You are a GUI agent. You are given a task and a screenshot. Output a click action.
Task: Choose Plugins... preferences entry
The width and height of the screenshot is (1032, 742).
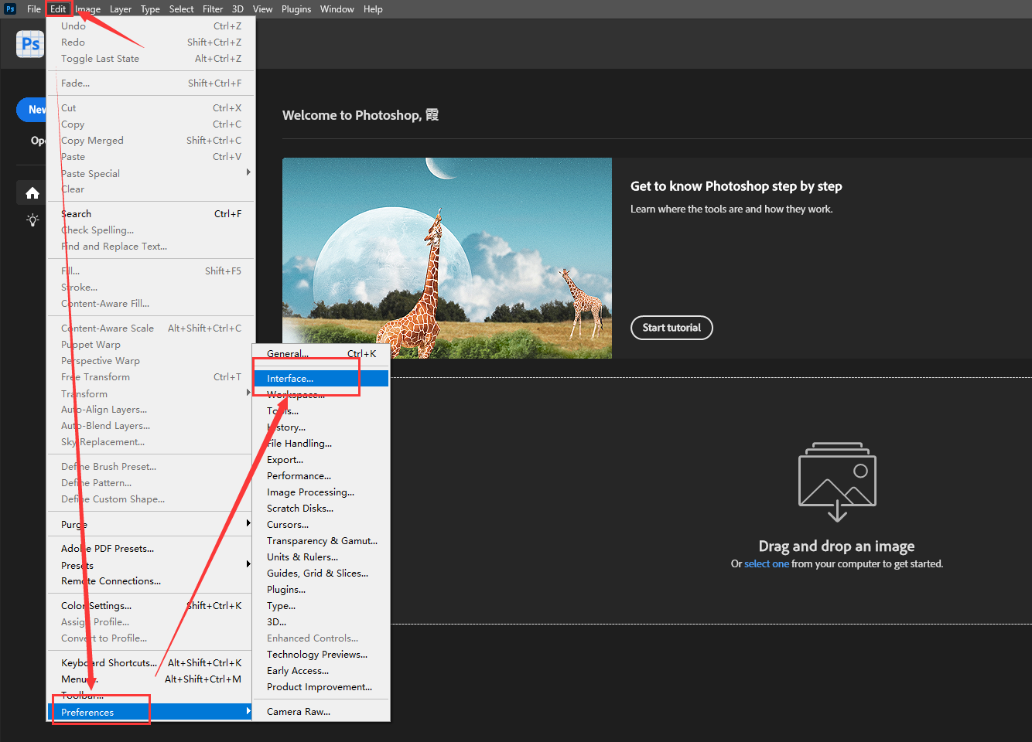322,590
